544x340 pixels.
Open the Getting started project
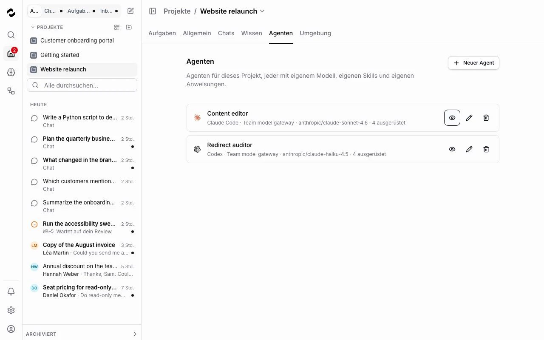click(x=82, y=55)
